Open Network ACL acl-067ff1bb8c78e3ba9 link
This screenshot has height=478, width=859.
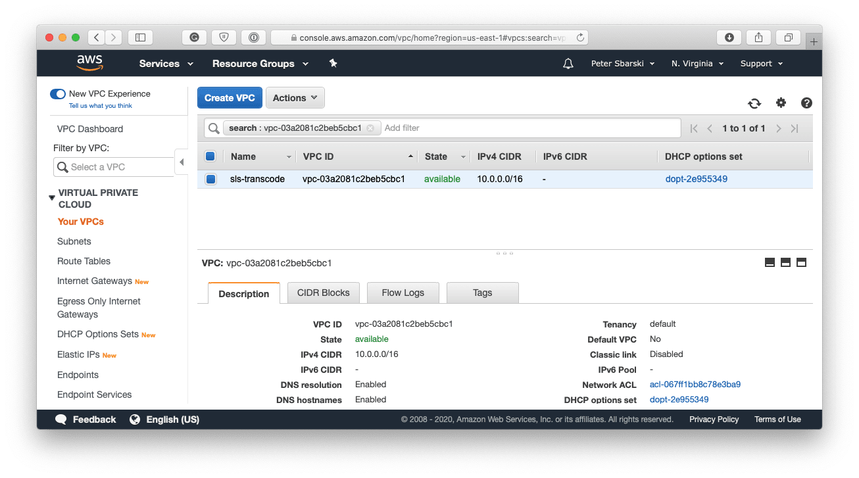tap(695, 385)
